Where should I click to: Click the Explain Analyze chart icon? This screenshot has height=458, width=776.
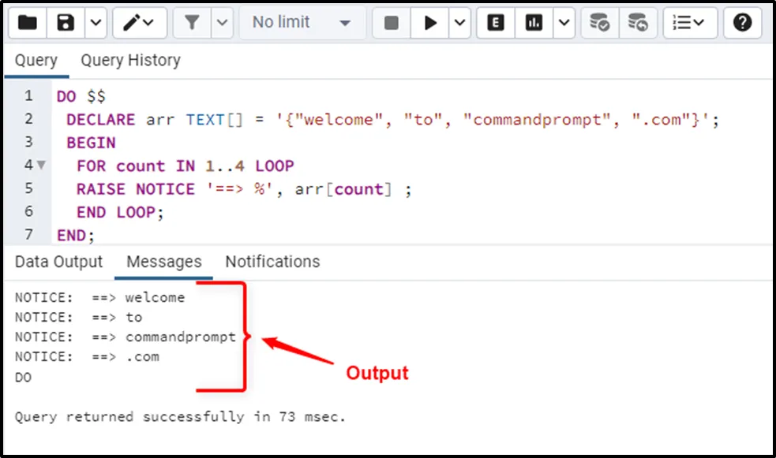point(534,23)
